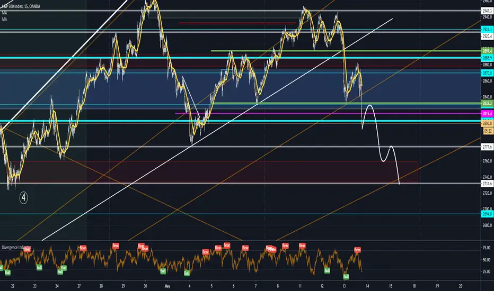Click the 2720.0 price scale value
Screen dimensions: 494x291
point(488,193)
